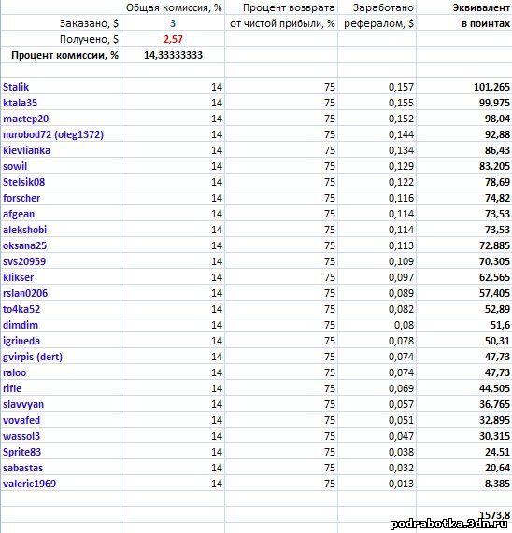
Task: Select the 'Заказано, $' value cell 3
Action: [x=173, y=23]
